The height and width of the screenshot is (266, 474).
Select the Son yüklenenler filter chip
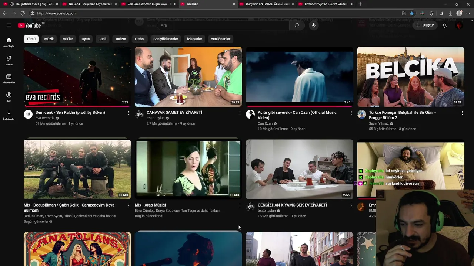166,39
